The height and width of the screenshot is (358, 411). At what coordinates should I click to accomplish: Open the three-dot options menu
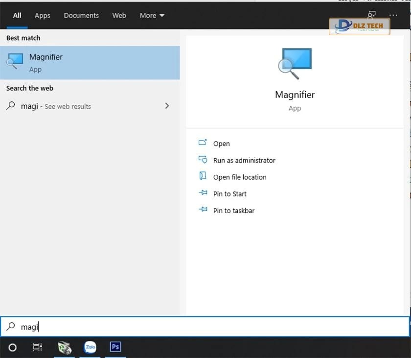click(393, 15)
